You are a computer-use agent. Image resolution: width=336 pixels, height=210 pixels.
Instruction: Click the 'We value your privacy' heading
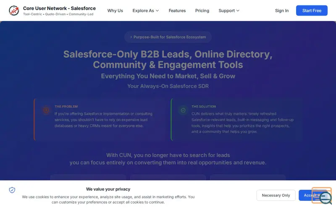point(108,189)
